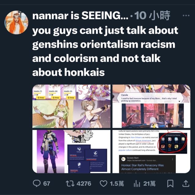Click the 67 replies count
195x195 pixels.
coord(47,184)
